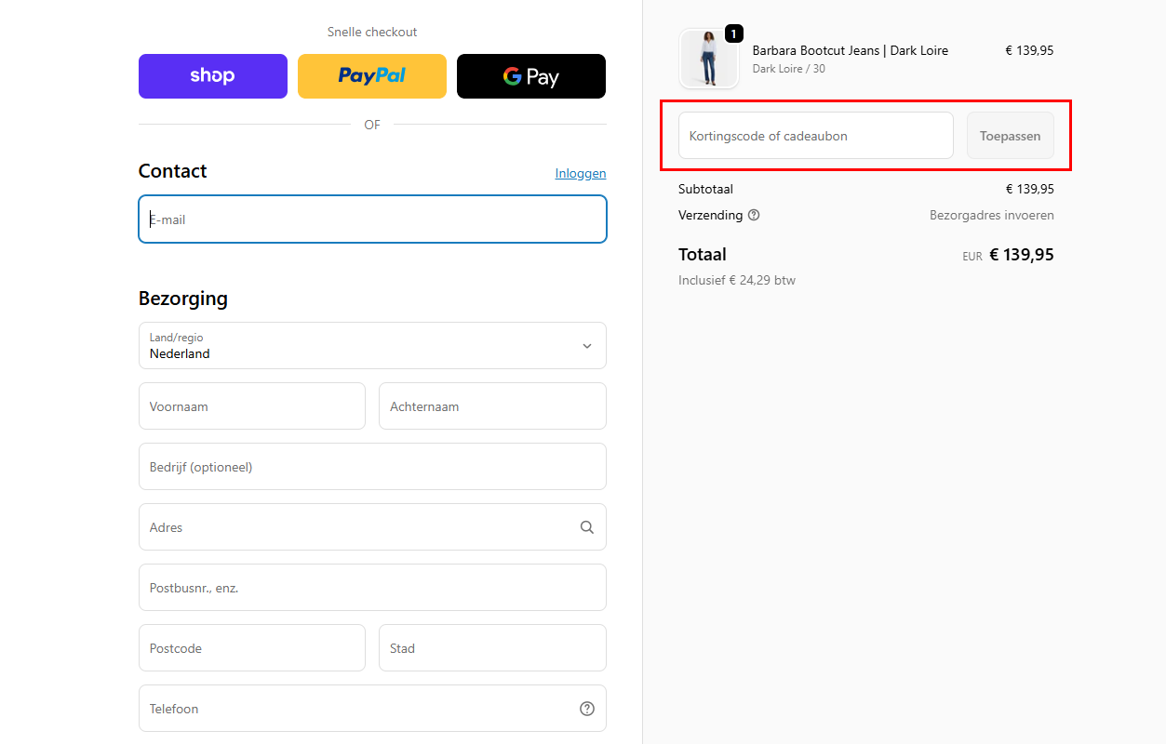Open the Land/regio dropdown
The image size is (1166, 744).
[372, 346]
